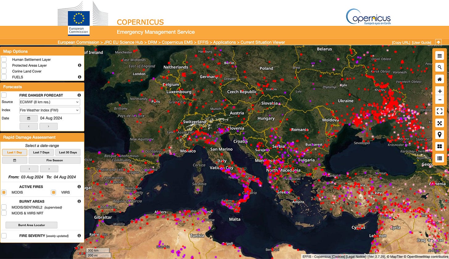Step date-range forward in Rapid Damage Assessment
This screenshot has height=259, width=449.
(x=49, y=169)
